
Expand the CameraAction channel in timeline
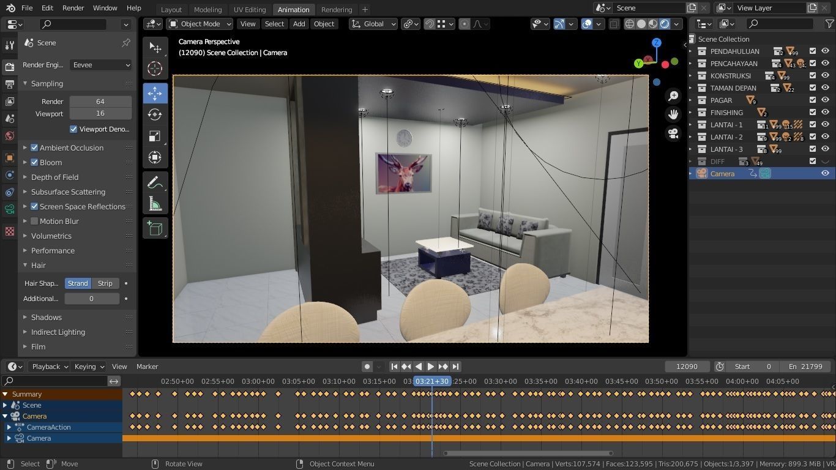pos(9,427)
